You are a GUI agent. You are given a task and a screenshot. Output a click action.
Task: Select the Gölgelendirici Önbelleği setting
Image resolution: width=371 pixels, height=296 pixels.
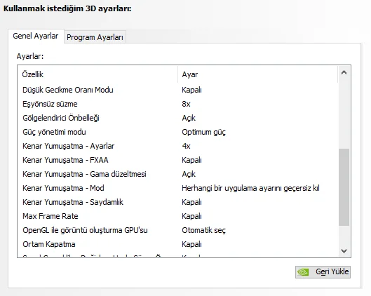[x=178, y=118]
